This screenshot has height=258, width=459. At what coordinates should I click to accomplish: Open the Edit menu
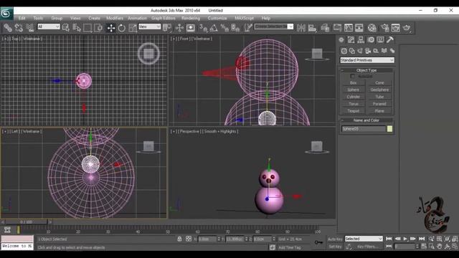[22, 18]
